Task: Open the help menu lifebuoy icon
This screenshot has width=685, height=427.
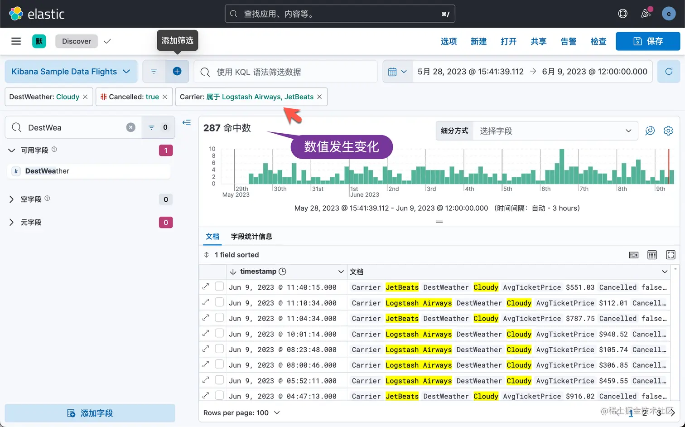Action: coord(623,14)
